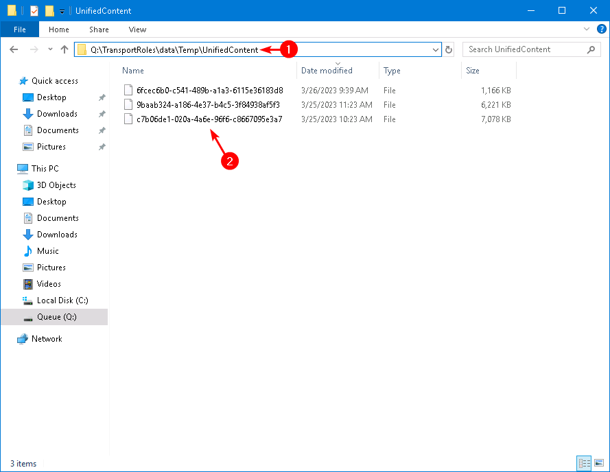
Task: Select Quick access in navigation pane
Action: pyautogui.click(x=54, y=81)
